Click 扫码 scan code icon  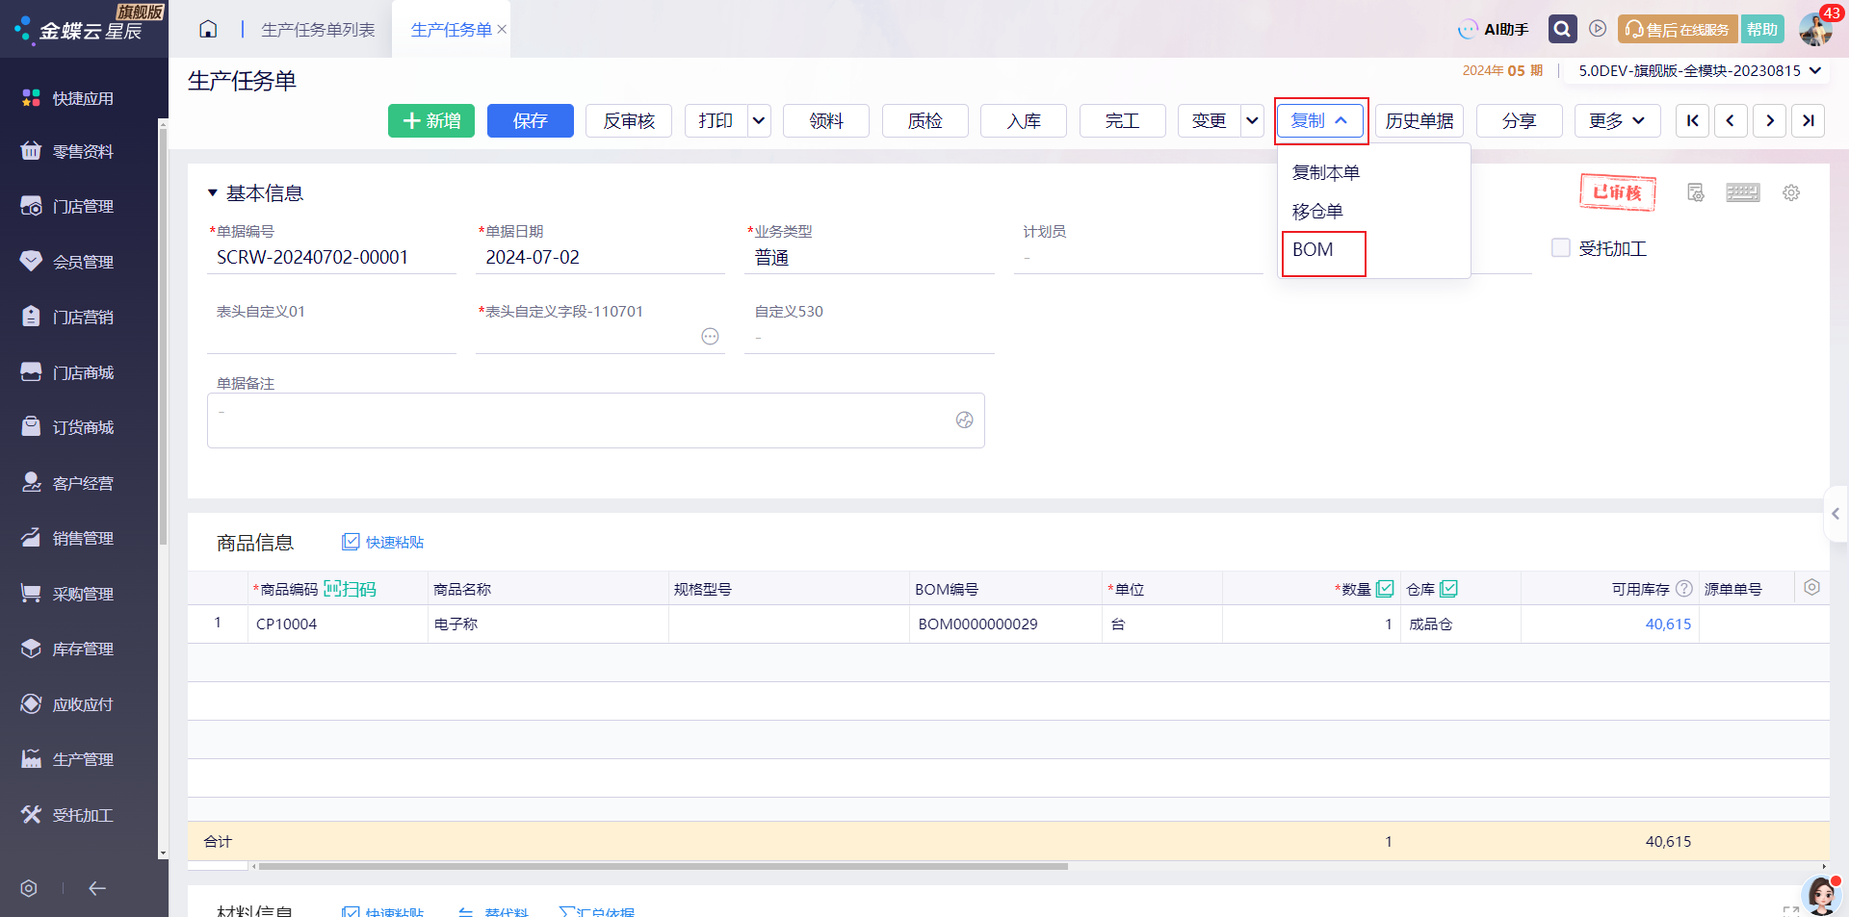(350, 589)
